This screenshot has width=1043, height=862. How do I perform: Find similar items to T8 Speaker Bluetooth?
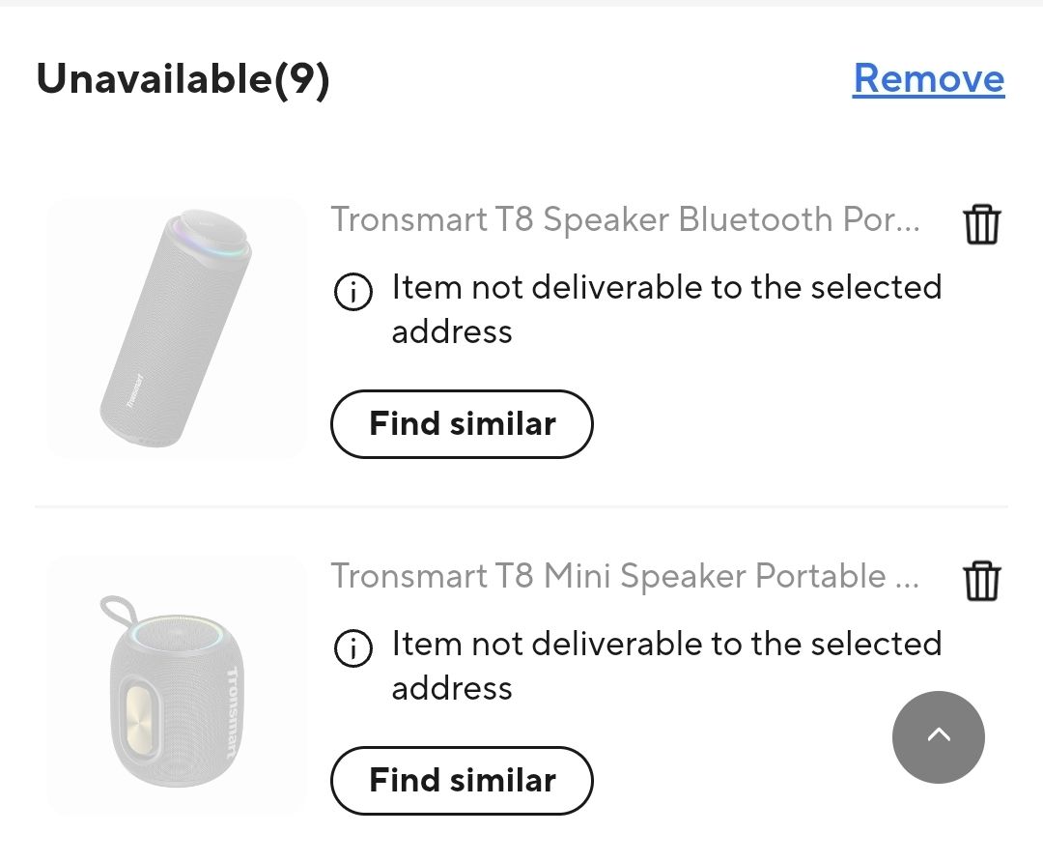462,423
